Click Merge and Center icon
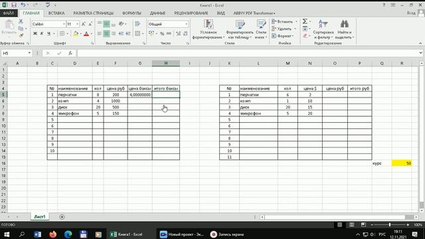 137,34
